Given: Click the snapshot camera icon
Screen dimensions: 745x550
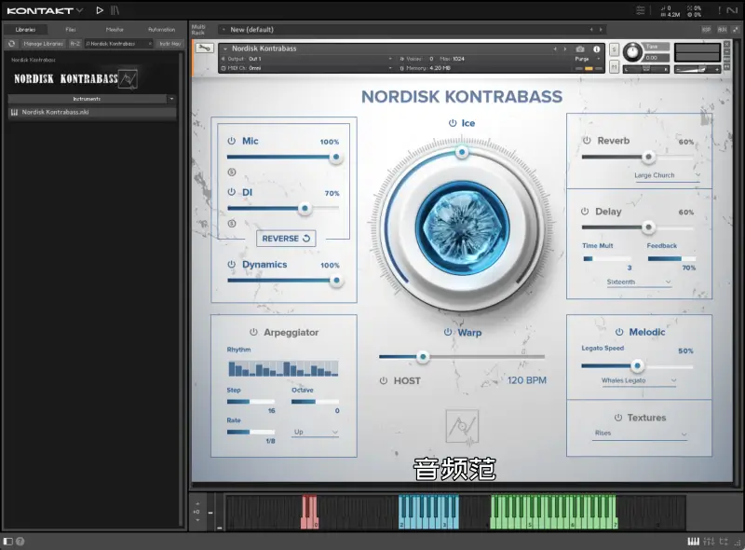Looking at the screenshot, I should coord(580,49).
